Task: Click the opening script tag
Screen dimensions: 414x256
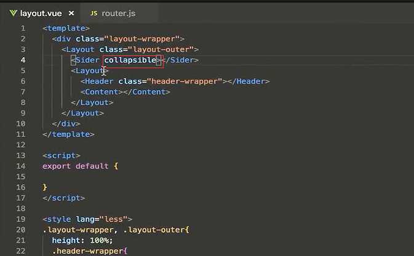Action: point(62,156)
